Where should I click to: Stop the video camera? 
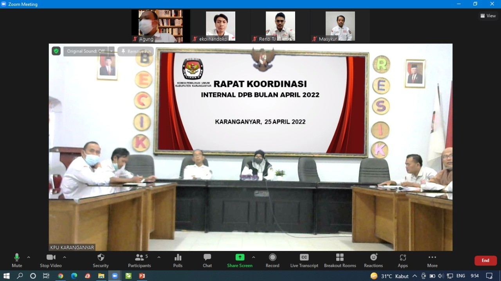pyautogui.click(x=50, y=260)
